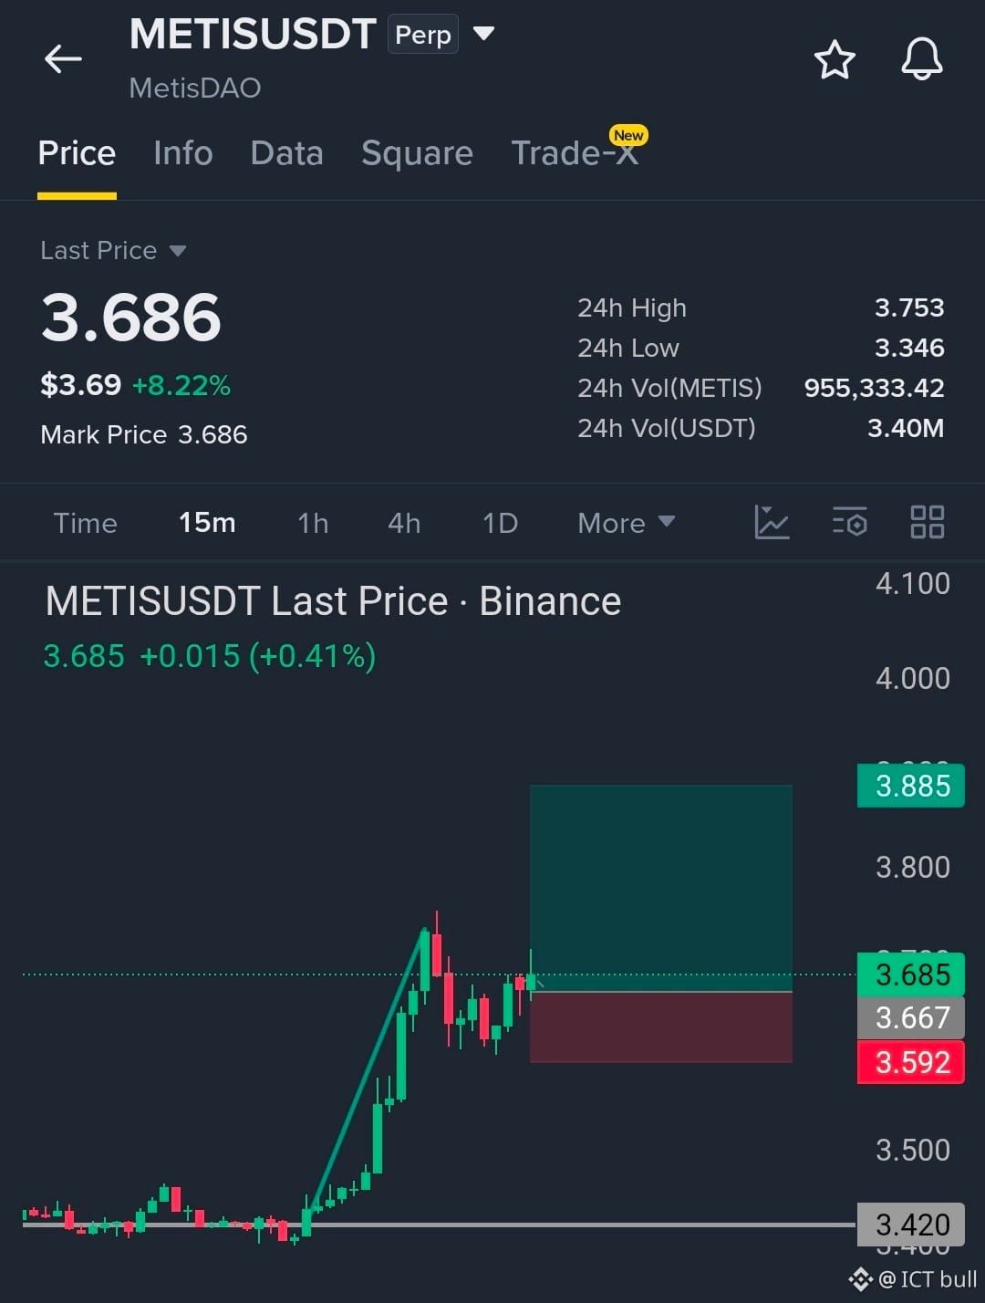Switch chart to 4h interval
This screenshot has height=1303, width=985.
pyautogui.click(x=404, y=523)
